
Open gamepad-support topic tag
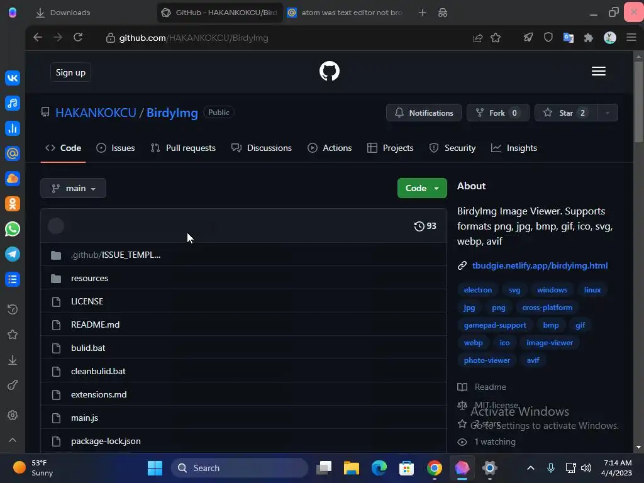tap(495, 325)
